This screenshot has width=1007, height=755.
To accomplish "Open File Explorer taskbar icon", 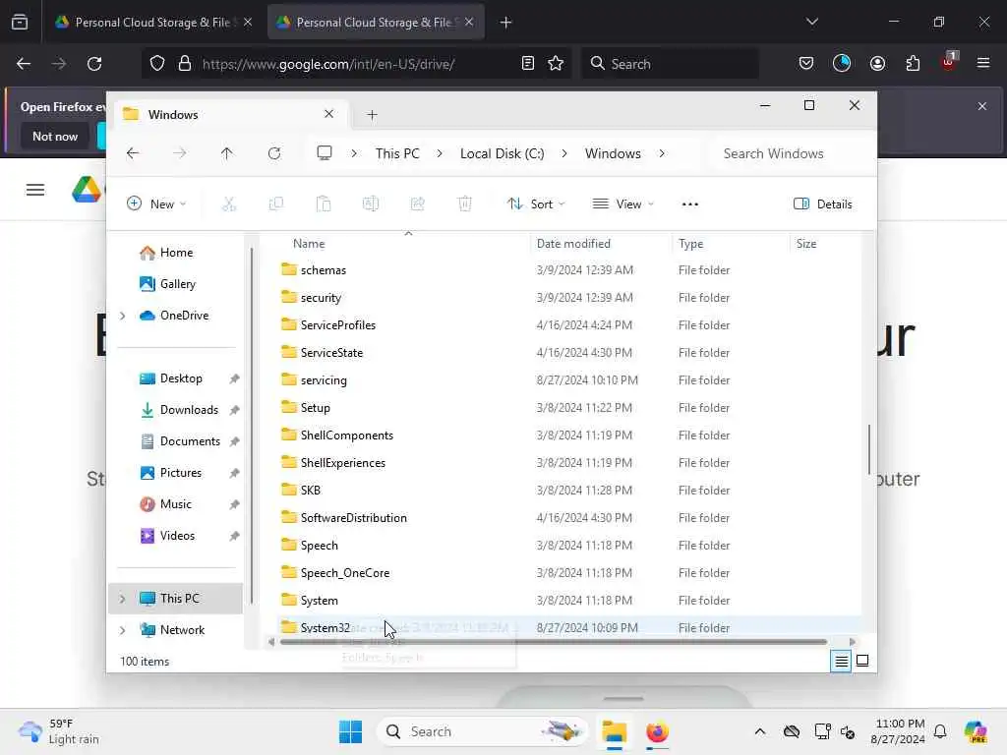I will tap(614, 731).
